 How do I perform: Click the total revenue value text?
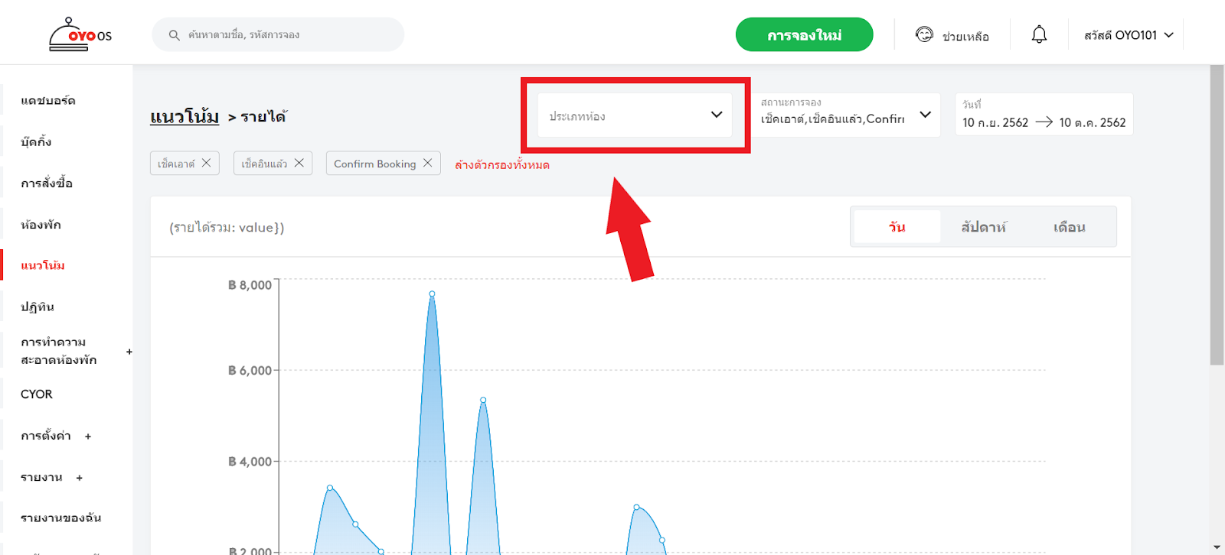click(x=227, y=227)
